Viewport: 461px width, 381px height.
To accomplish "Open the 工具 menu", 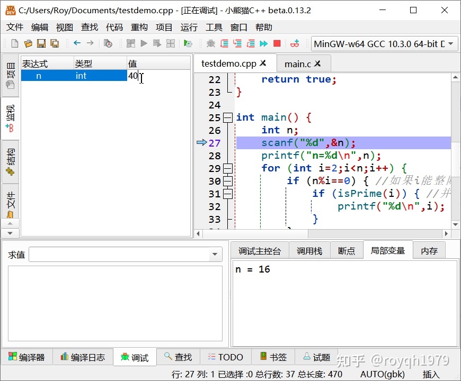I will pos(214,28).
